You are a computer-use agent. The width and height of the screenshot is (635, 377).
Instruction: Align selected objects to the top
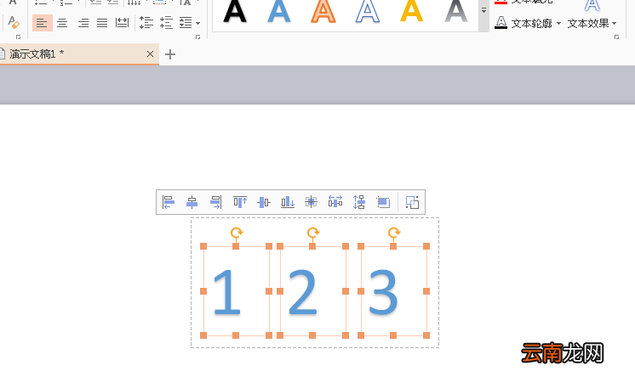click(240, 202)
